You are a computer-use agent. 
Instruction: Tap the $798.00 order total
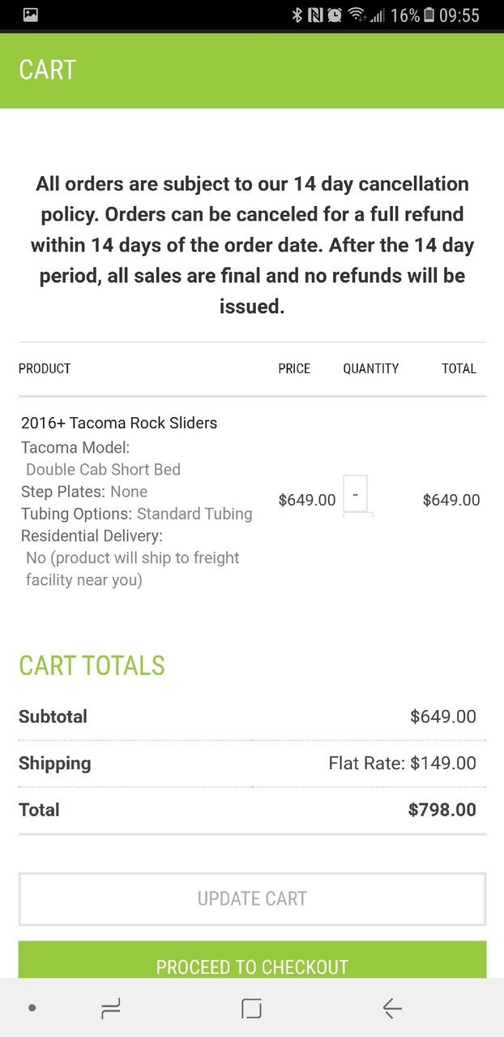coord(442,809)
